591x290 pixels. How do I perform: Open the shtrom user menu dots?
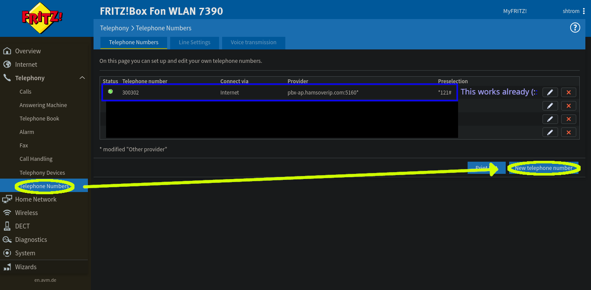pyautogui.click(x=584, y=11)
